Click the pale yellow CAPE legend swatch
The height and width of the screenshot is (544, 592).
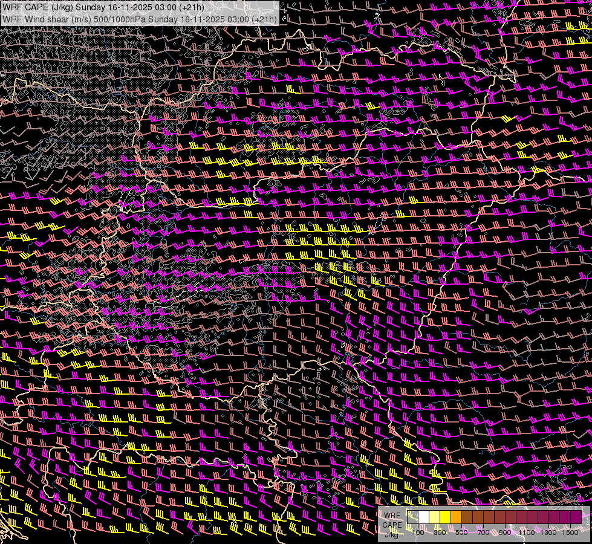tap(435, 517)
